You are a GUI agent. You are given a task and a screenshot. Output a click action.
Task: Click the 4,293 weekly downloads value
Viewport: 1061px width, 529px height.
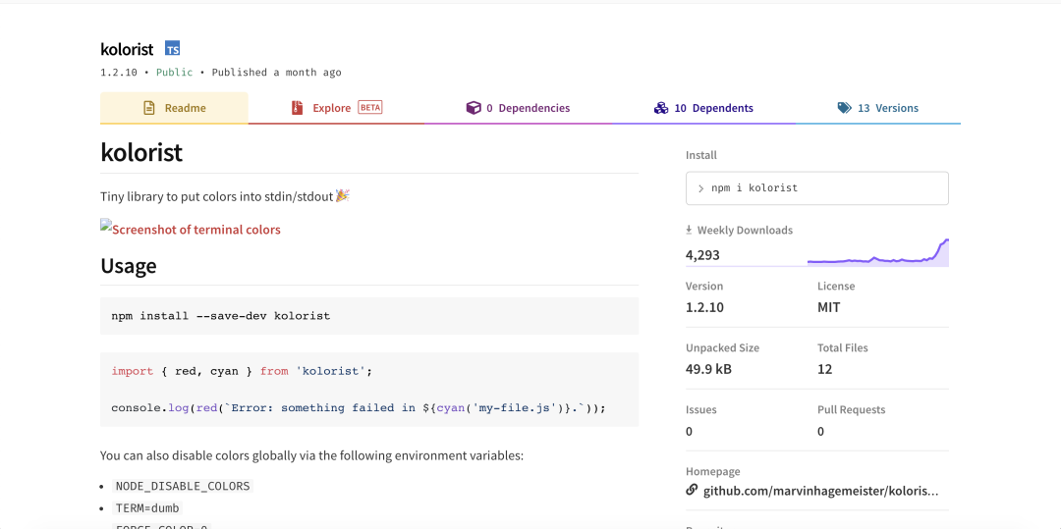(x=702, y=255)
